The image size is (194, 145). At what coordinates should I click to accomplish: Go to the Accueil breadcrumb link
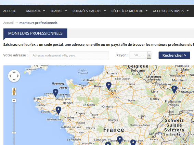click(9, 23)
